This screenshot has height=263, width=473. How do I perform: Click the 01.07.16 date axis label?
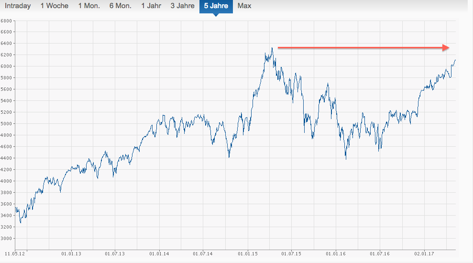point(380,253)
